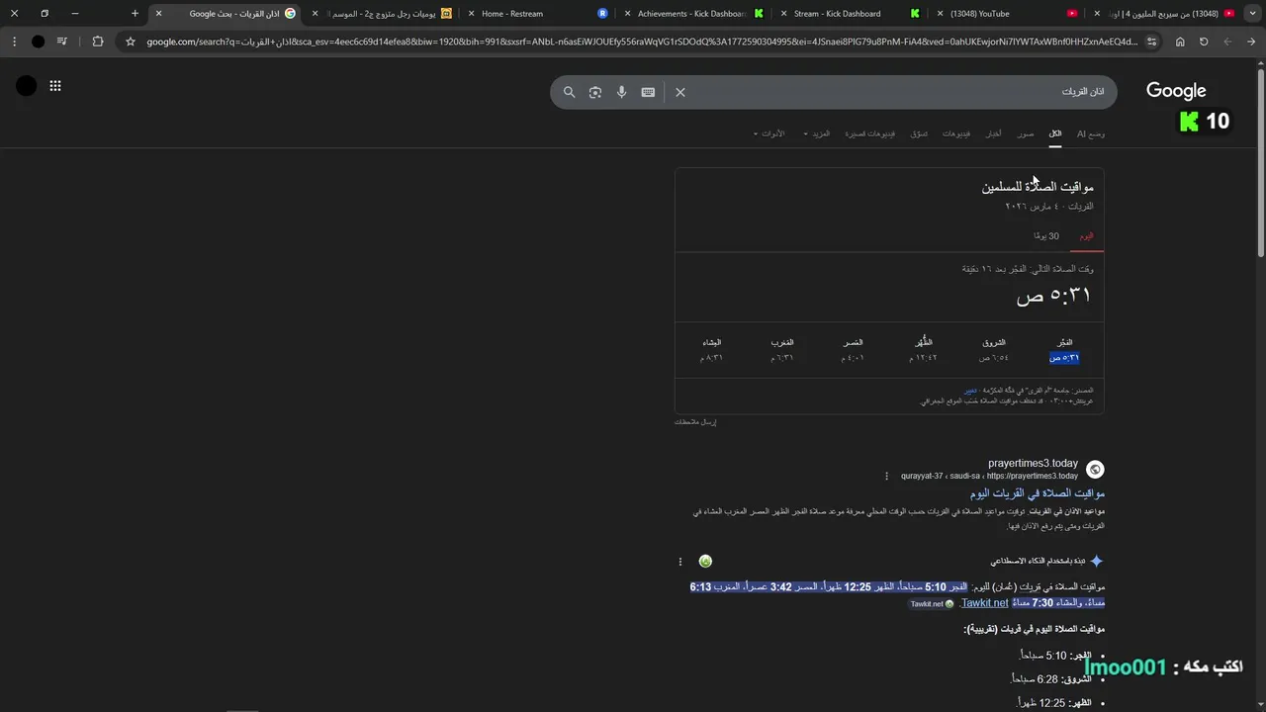Click the browser address bar URL
This screenshot has width=1266, height=712.
641,42
